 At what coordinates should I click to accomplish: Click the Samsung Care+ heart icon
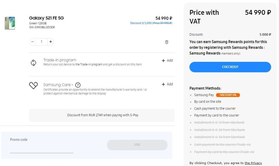(x=33, y=86)
